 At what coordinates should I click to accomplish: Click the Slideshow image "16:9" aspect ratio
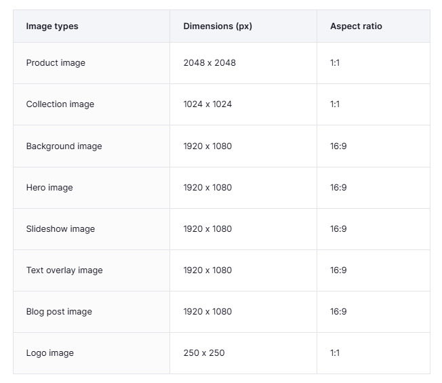[338, 229]
